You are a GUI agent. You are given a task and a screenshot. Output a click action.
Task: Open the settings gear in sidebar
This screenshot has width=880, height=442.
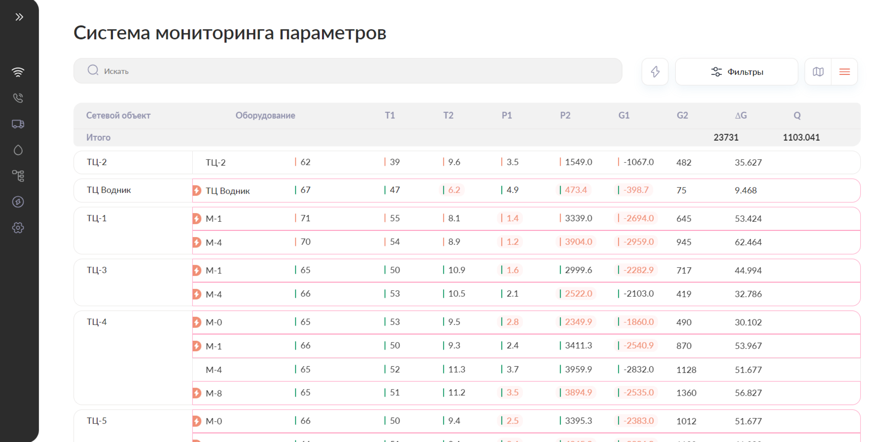[18, 228]
